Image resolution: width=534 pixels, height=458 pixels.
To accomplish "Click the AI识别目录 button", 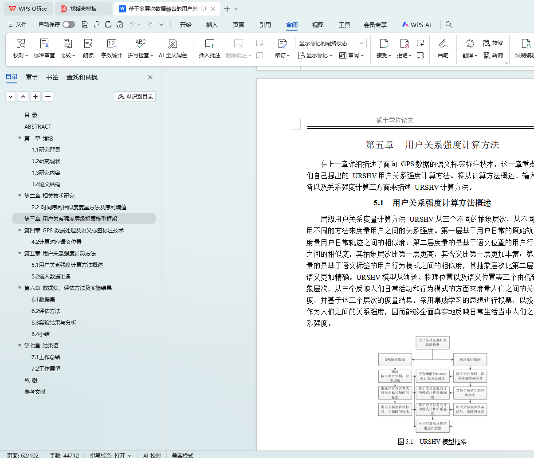I will [135, 97].
